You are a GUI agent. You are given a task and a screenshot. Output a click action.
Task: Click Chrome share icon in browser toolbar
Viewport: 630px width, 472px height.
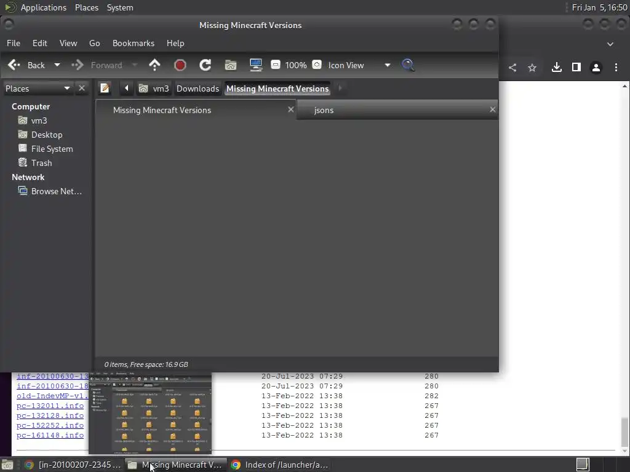coord(512,68)
